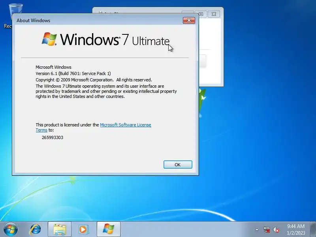Select the About Windows taskbar button

tap(108, 229)
